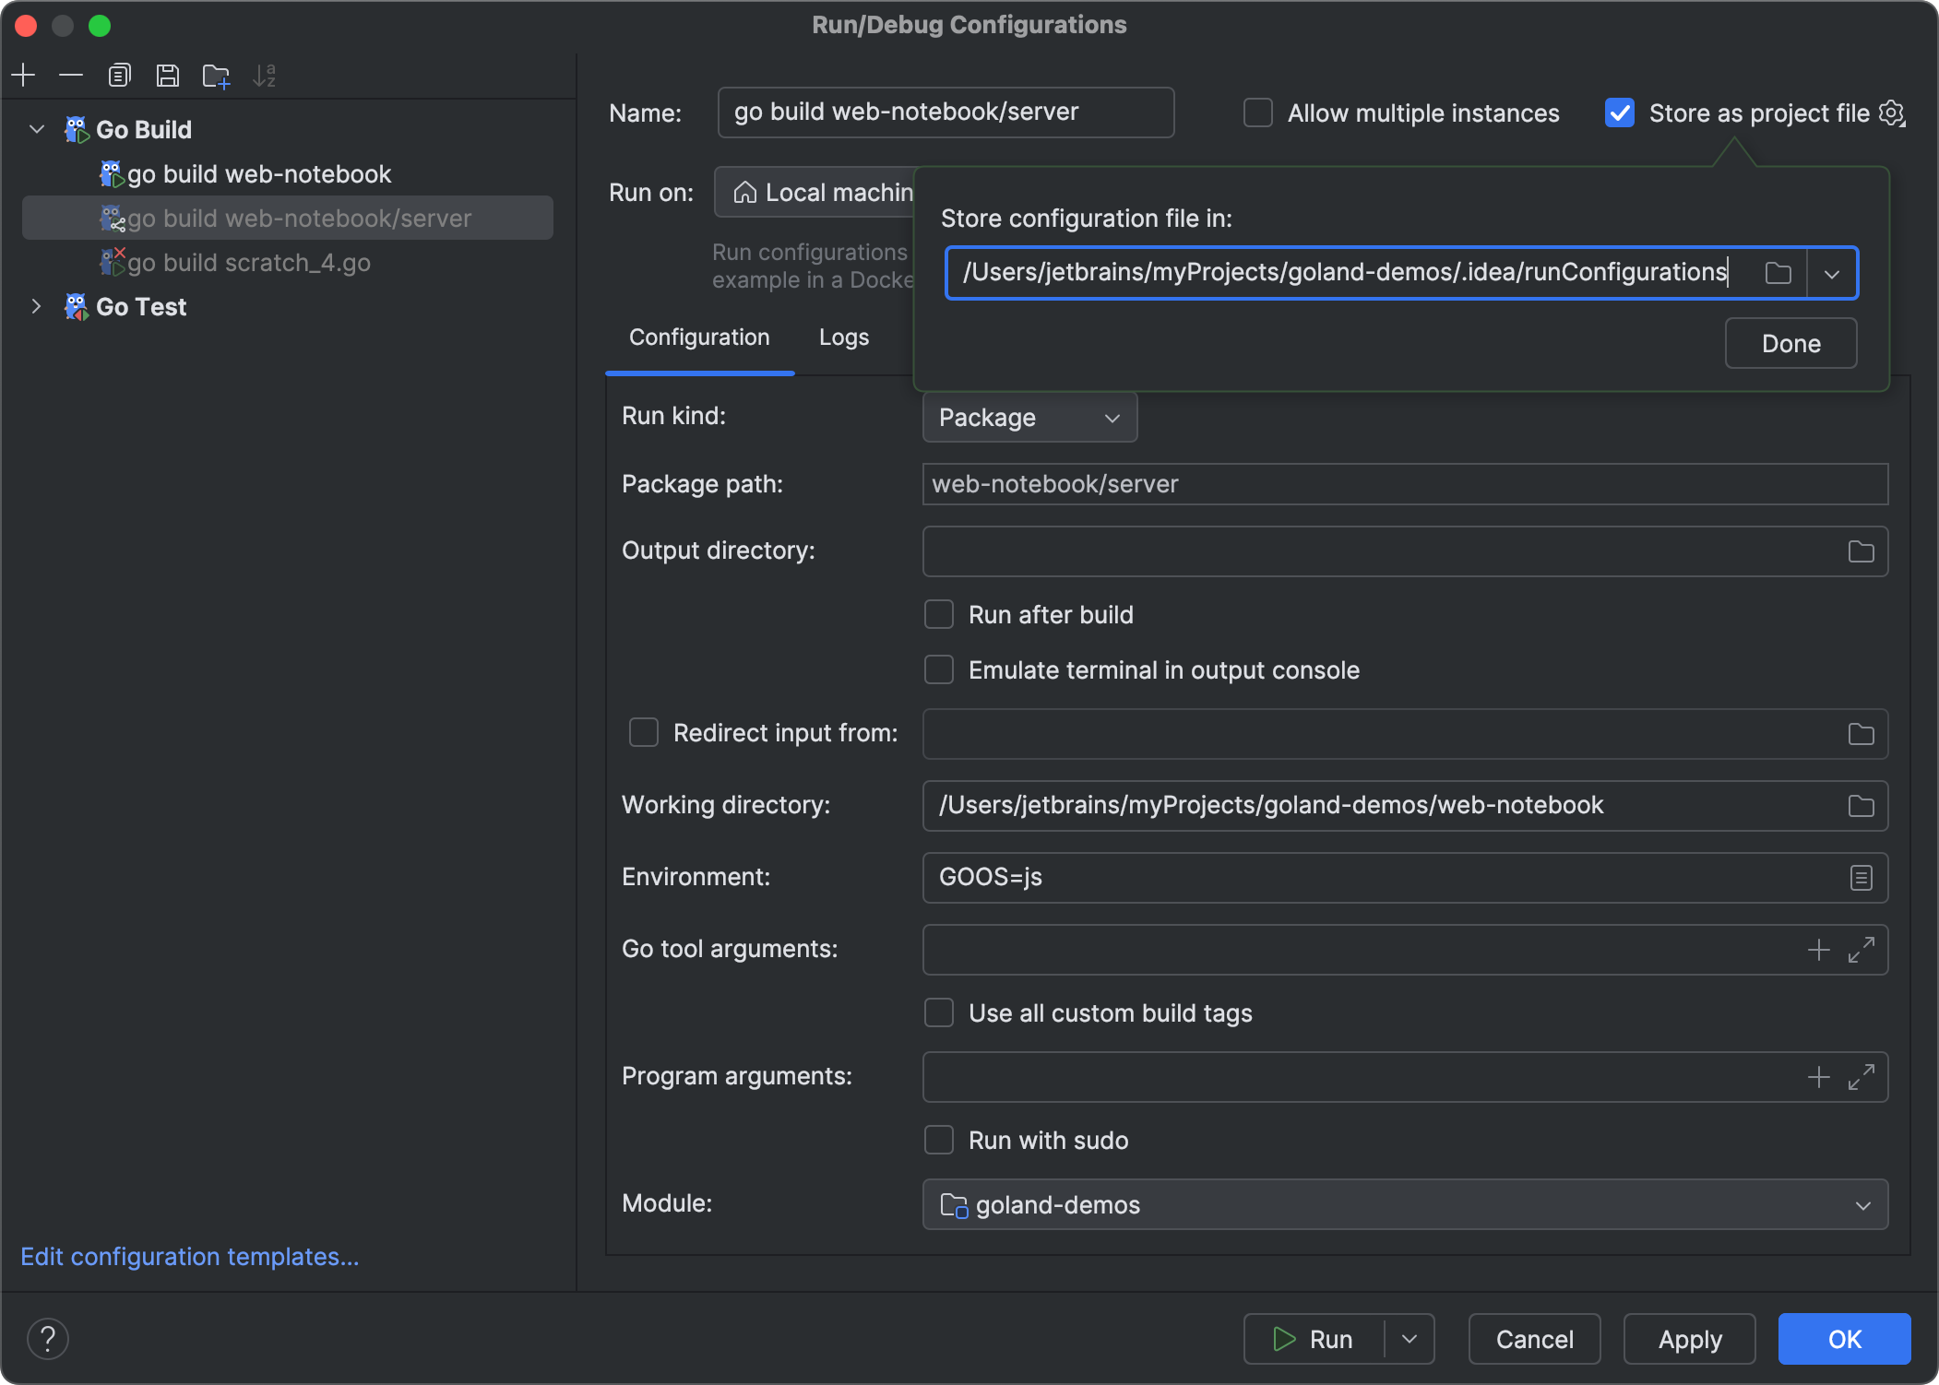Open the Module dropdown for goland-demos

[x=1862, y=1204]
